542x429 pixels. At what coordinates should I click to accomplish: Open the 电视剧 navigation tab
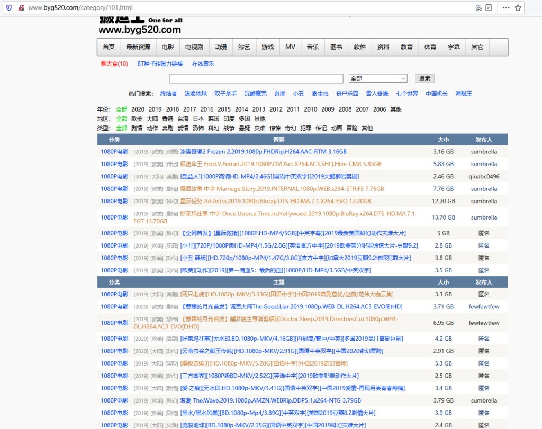coord(194,47)
